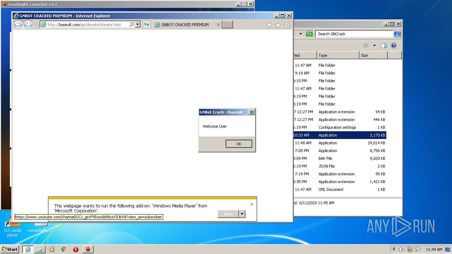Click the taskbar clock showing 11:49 AM

coord(434,249)
